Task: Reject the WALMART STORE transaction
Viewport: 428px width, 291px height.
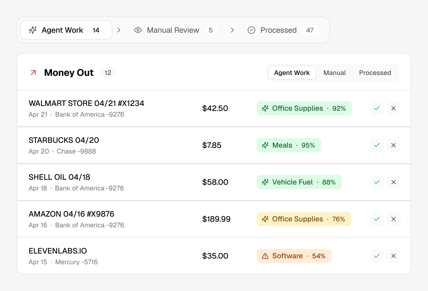Action: [x=394, y=108]
